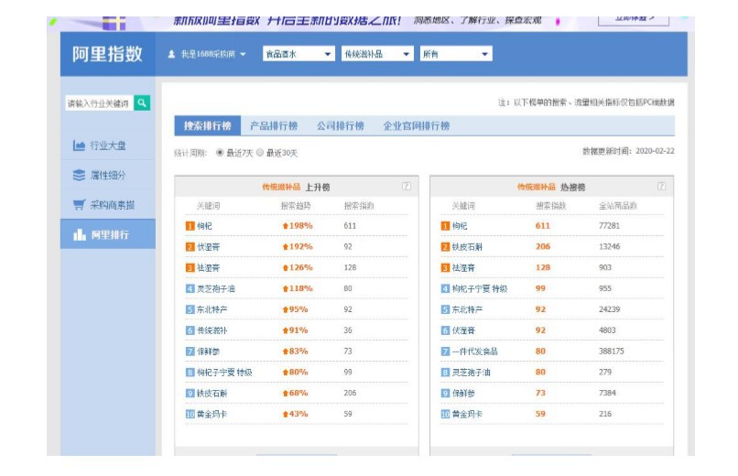The image size is (738, 476).
Task: Click 枸杞子宁夏 特级 in 热搜榜
Action: pos(480,288)
